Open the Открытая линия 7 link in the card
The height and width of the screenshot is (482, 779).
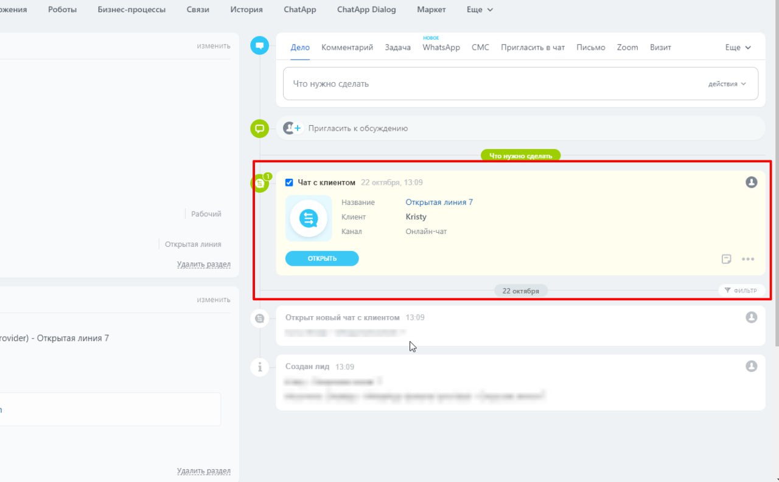point(439,202)
